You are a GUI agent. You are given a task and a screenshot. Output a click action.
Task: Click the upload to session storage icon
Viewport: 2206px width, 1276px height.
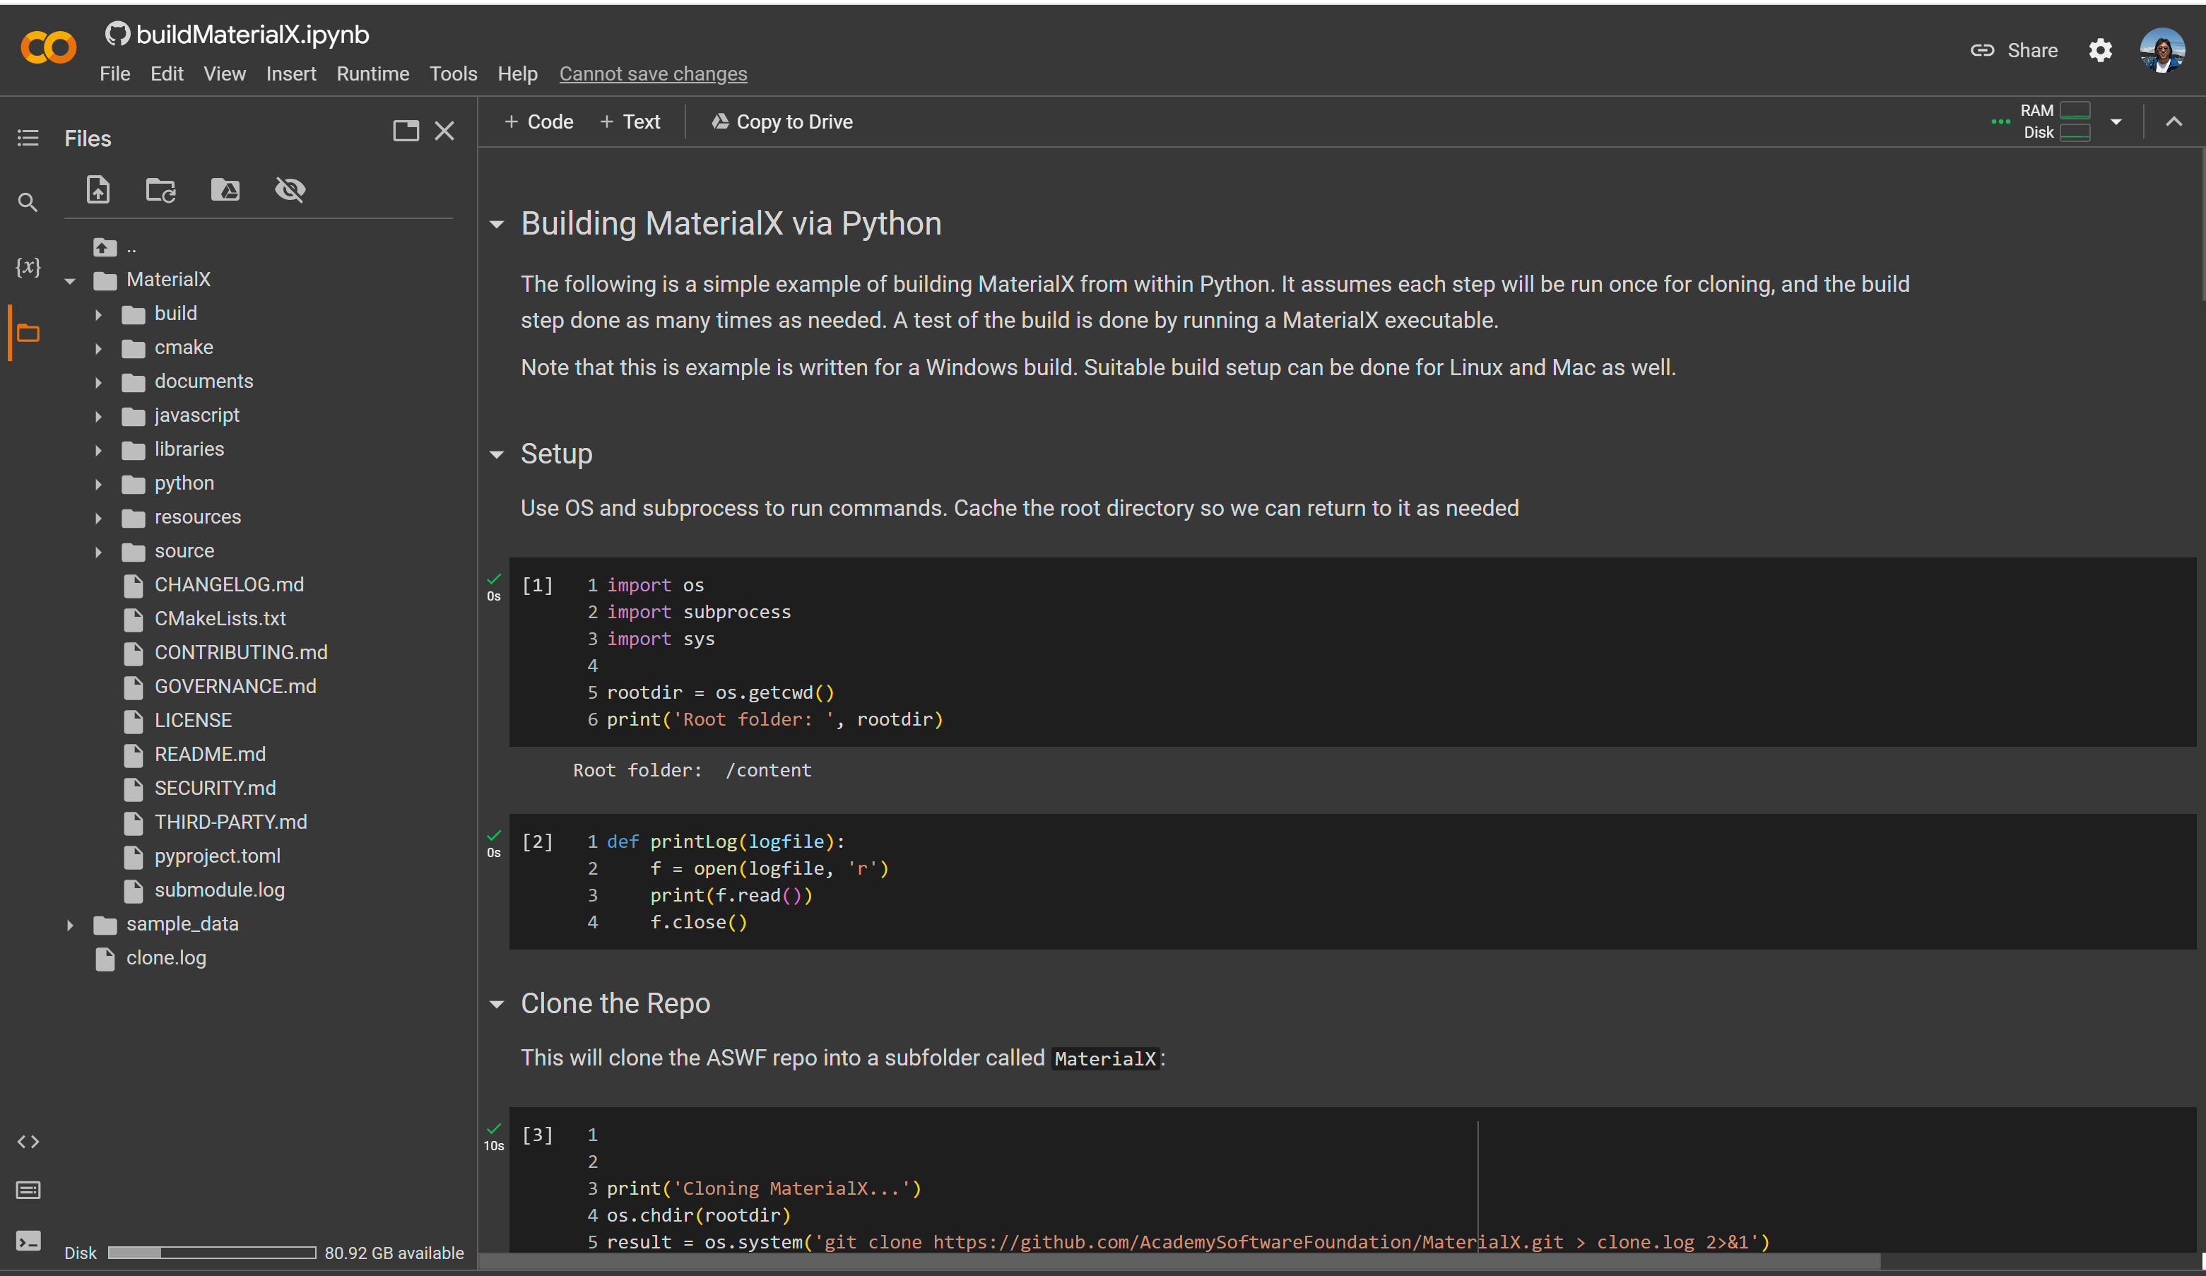(98, 189)
